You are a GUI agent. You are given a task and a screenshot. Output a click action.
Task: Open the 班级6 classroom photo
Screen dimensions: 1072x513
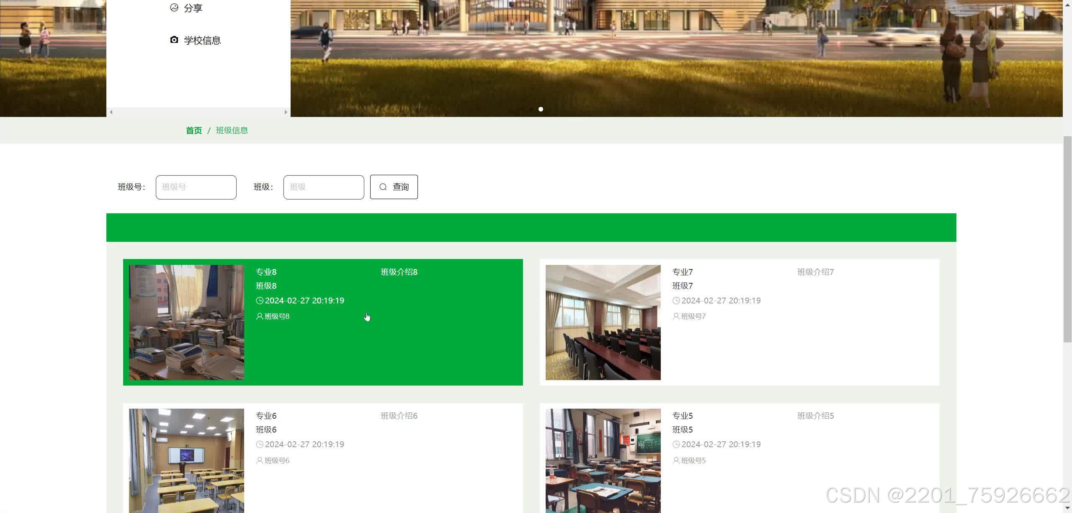click(186, 460)
